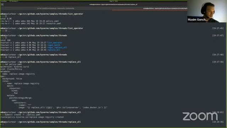Click the 'apiVersion: kyverno.io/v1' line

15,67
